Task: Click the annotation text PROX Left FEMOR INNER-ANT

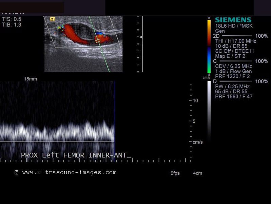Action: click(x=76, y=155)
